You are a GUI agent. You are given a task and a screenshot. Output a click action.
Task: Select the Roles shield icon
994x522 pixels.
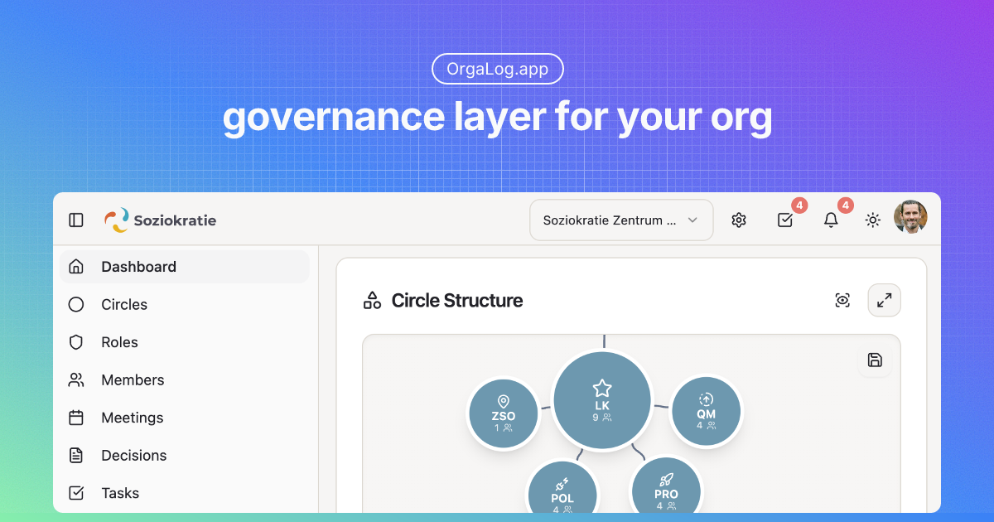tap(75, 341)
